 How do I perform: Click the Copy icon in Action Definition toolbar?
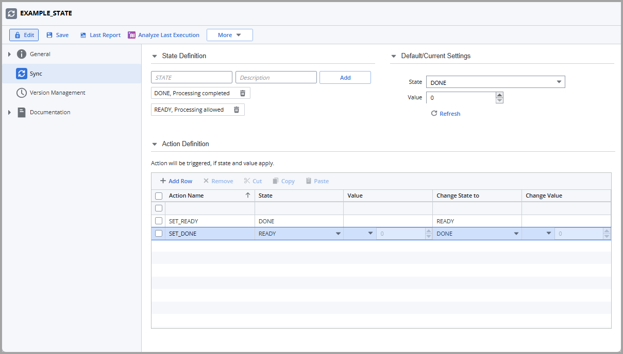point(276,181)
